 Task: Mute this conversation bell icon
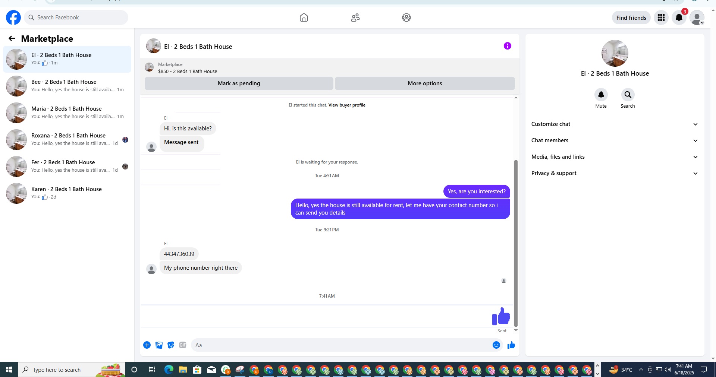click(x=601, y=95)
